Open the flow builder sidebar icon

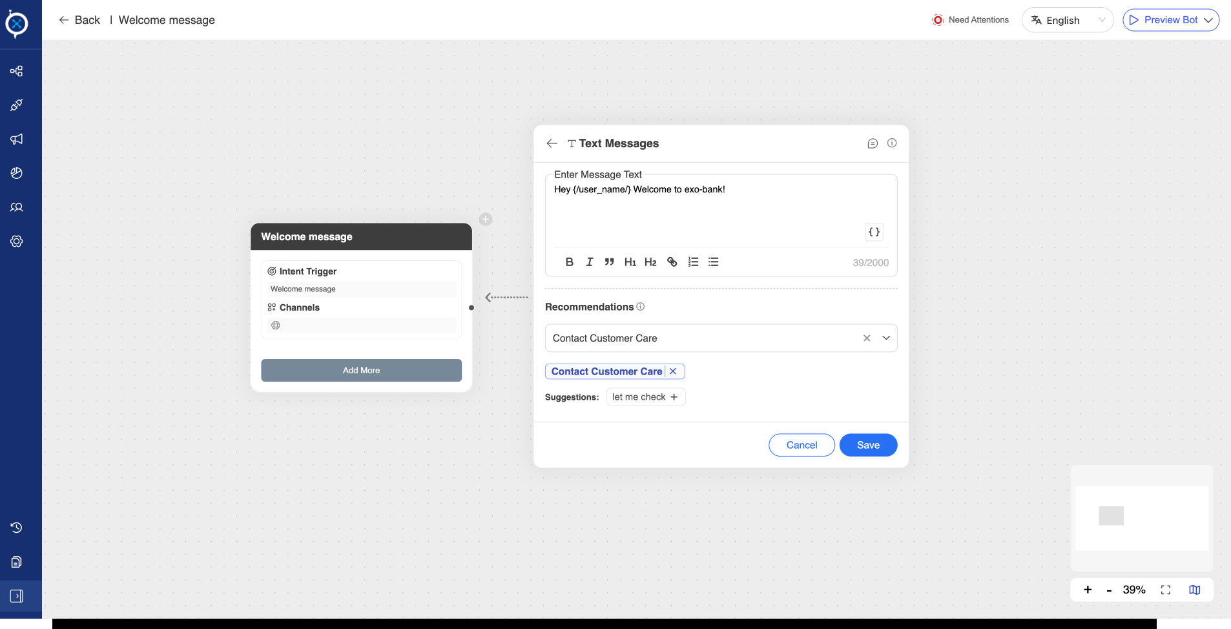(x=17, y=71)
